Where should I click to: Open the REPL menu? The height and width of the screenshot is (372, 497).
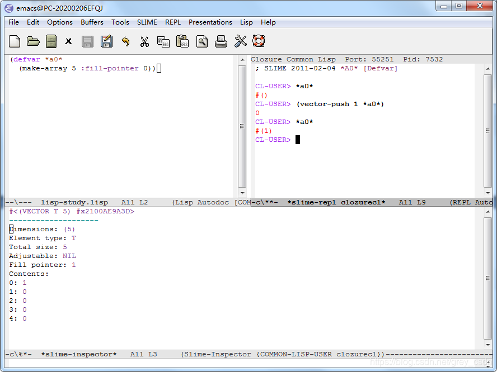(x=173, y=22)
